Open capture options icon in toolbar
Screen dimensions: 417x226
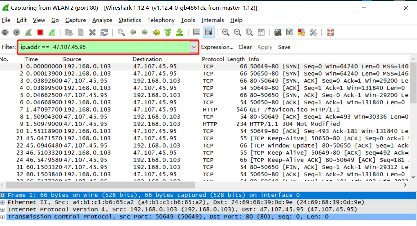point(17,32)
